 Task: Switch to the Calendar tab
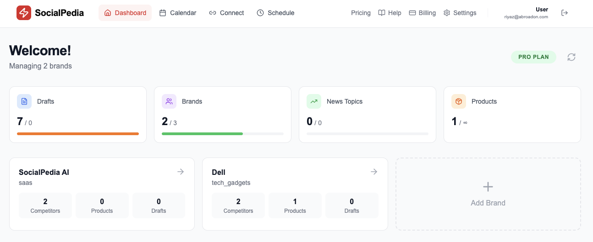pyautogui.click(x=178, y=13)
